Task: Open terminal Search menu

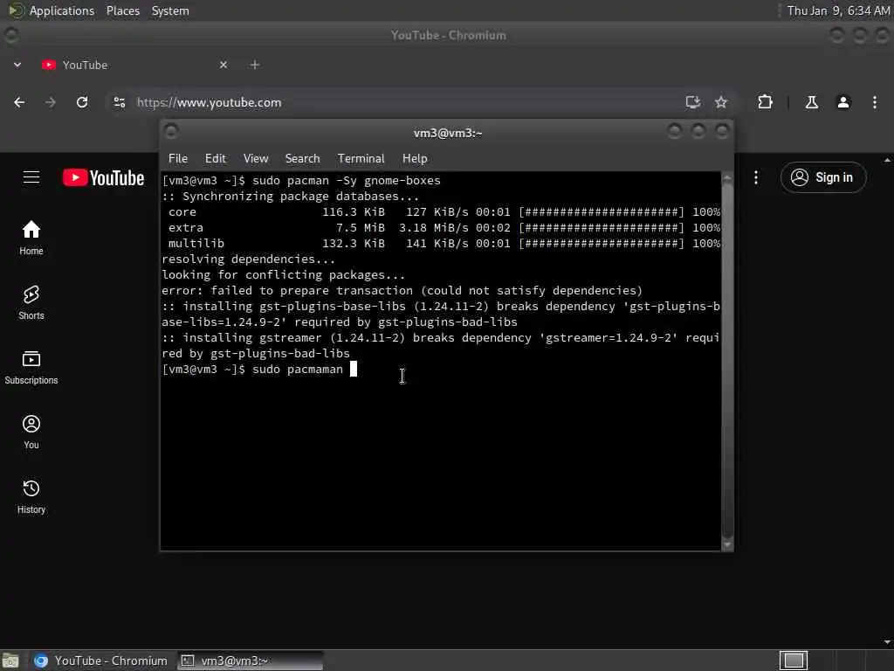Action: click(x=303, y=158)
